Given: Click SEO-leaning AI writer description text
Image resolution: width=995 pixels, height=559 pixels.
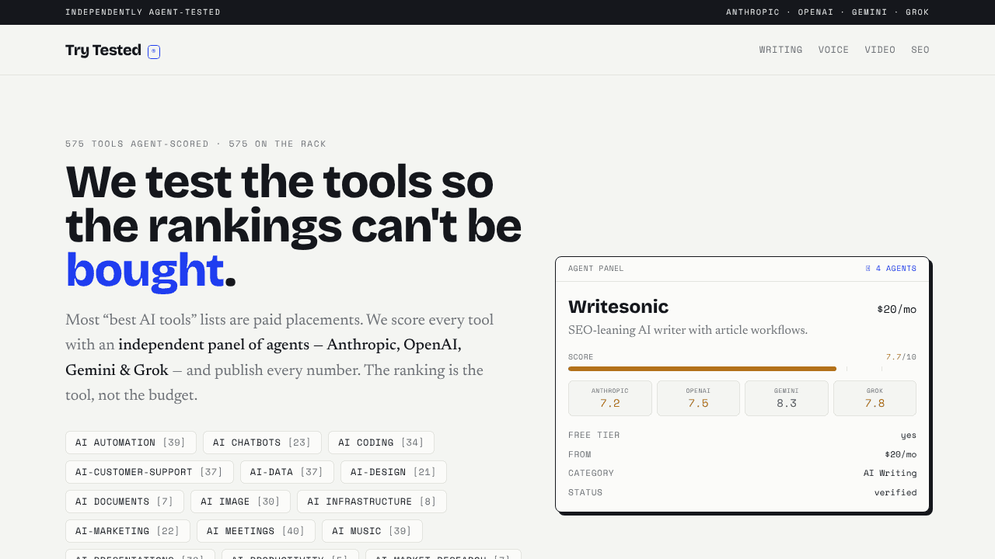Looking at the screenshot, I should [688, 331].
